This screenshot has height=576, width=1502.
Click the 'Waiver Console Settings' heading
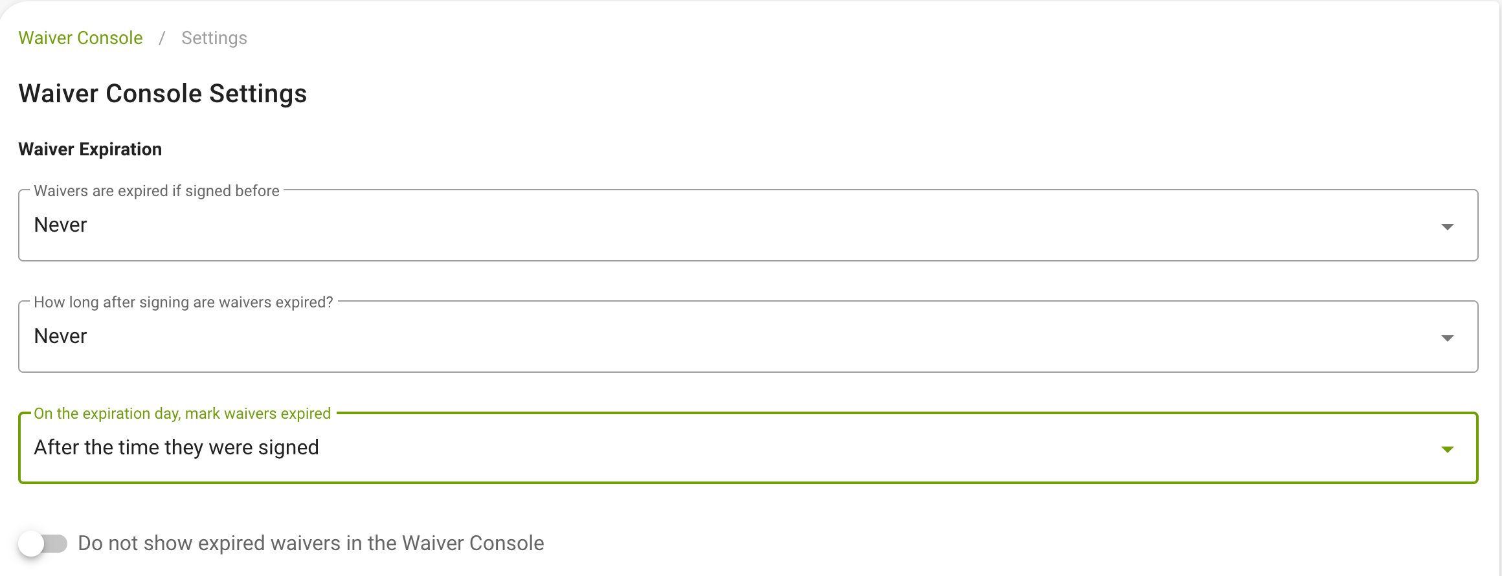(163, 93)
